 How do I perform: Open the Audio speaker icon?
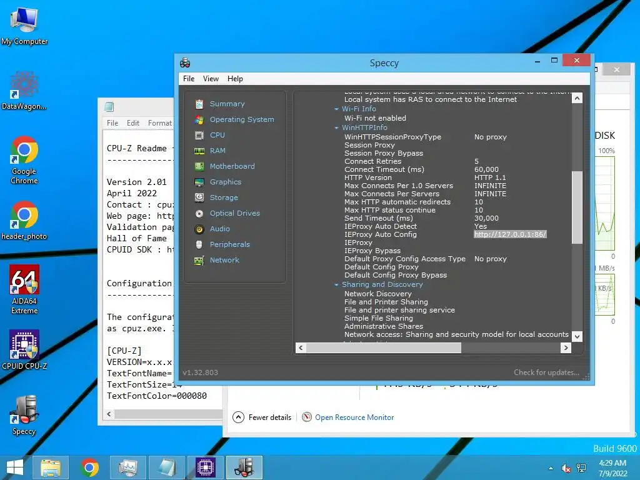199,229
